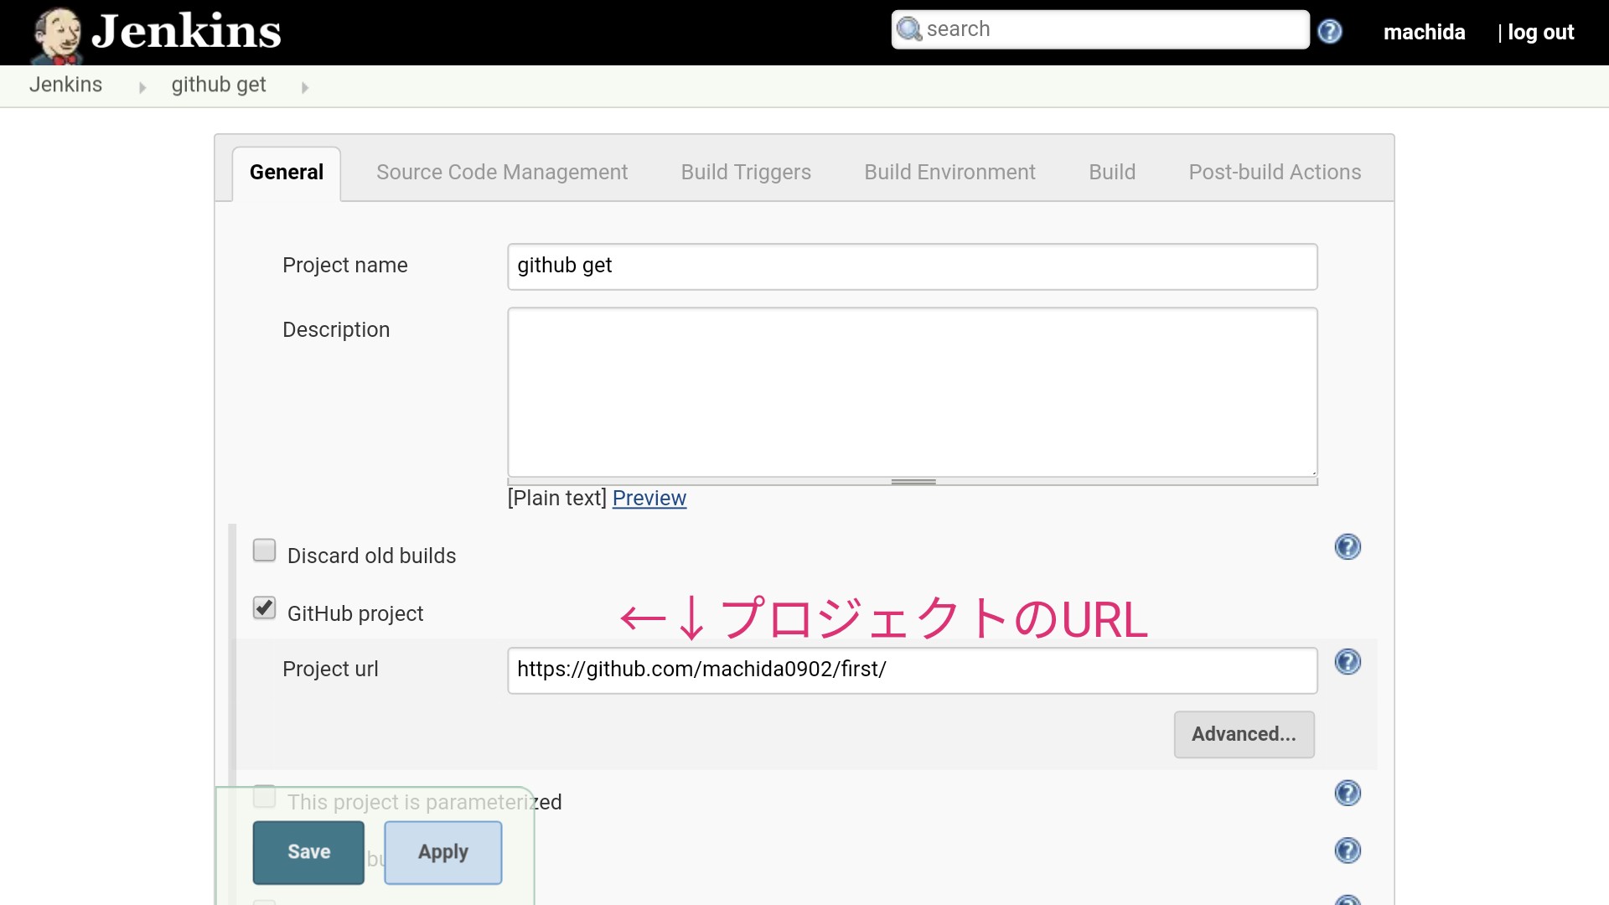Screen dimensions: 1609x905
Task: Click the magnifier icon in search box
Action: click(909, 29)
